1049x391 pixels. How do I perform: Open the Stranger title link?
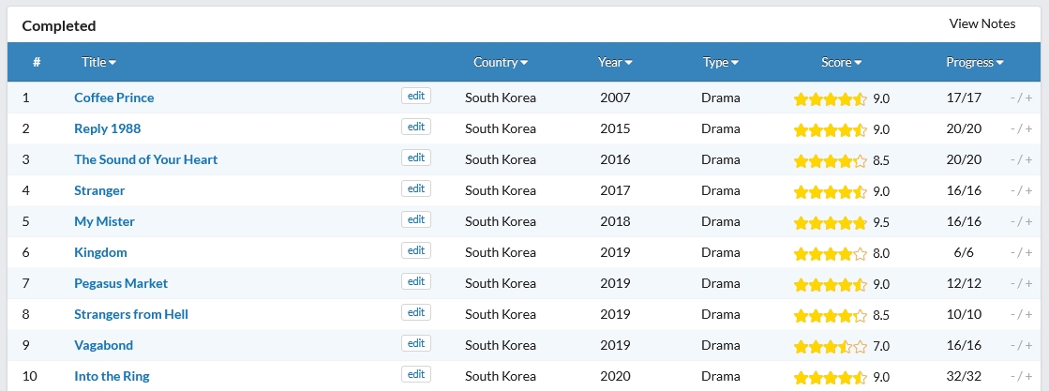pyautogui.click(x=99, y=191)
